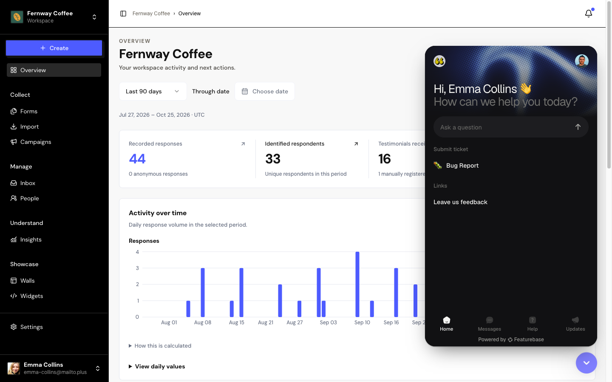Image resolution: width=612 pixels, height=382 pixels.
Task: Open the notifications bell
Action: coord(589,14)
